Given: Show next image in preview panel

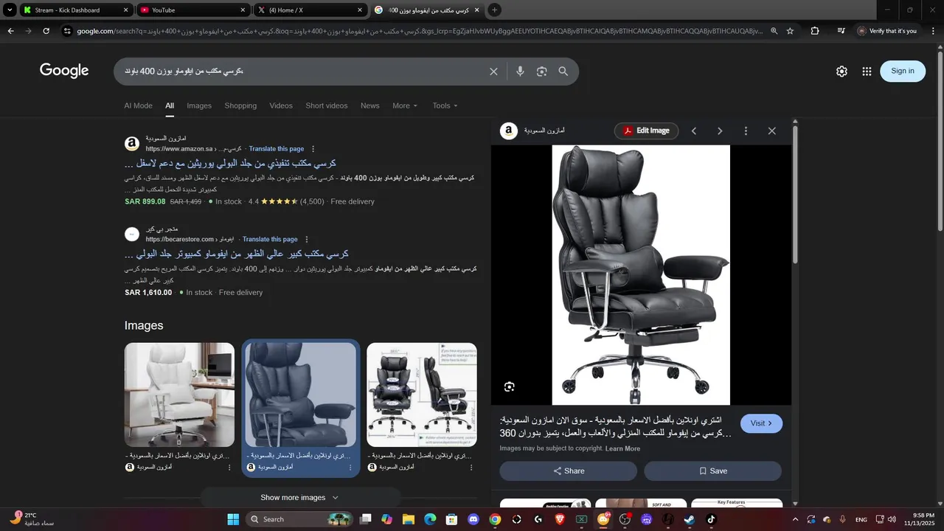Looking at the screenshot, I should (720, 131).
